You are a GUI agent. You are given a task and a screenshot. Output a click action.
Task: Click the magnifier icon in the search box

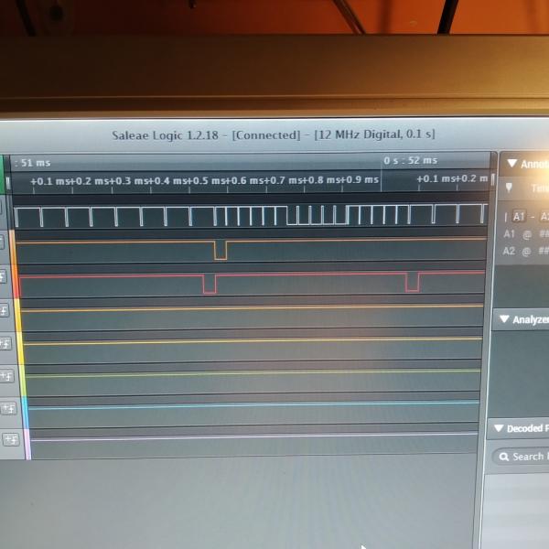(502, 457)
